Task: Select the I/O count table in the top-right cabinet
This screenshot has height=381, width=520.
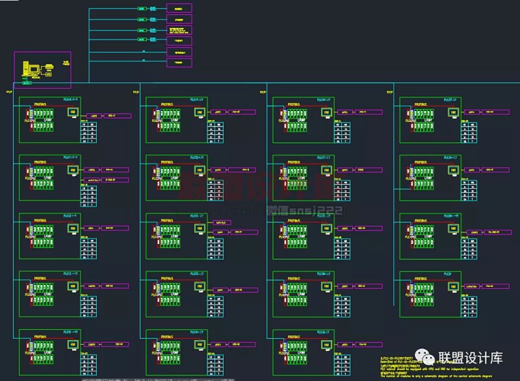Action: (x=469, y=133)
